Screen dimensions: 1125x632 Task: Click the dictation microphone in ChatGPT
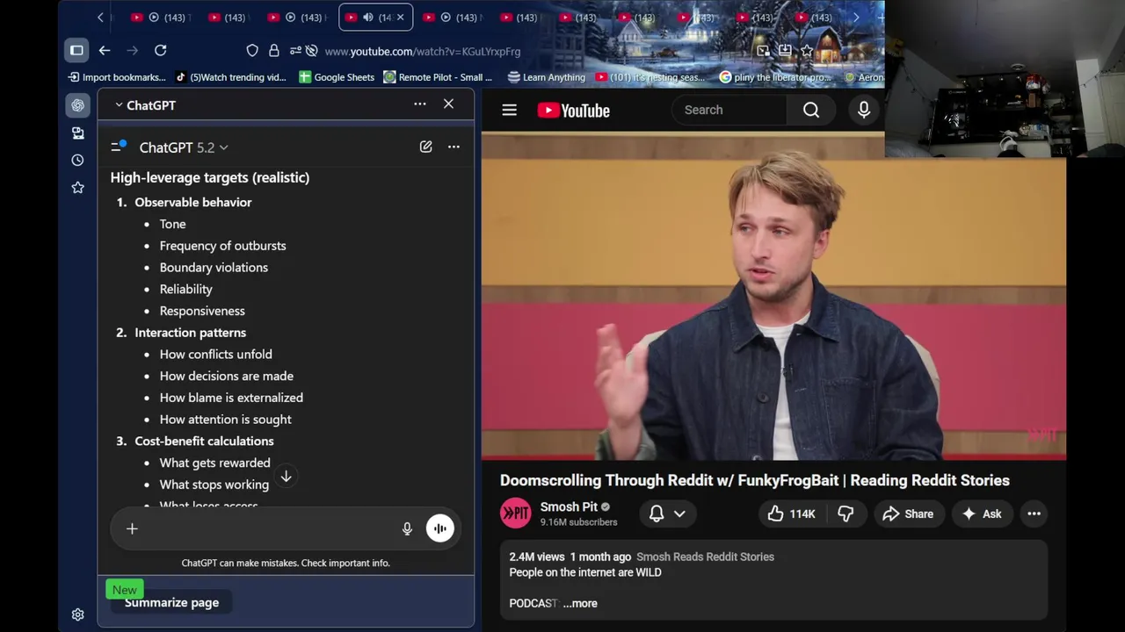(x=407, y=528)
